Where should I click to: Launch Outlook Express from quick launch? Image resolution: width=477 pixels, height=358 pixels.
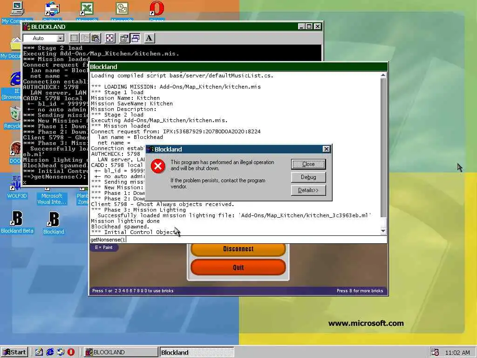pos(61,352)
